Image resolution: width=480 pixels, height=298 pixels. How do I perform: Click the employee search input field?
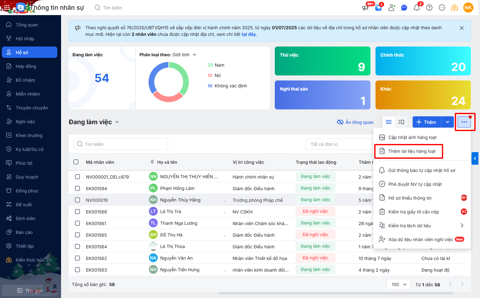(x=121, y=144)
